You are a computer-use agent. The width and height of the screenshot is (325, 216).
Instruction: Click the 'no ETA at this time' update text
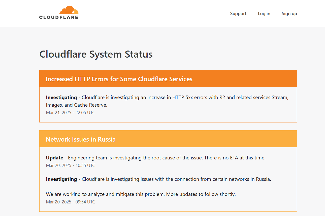167,158
